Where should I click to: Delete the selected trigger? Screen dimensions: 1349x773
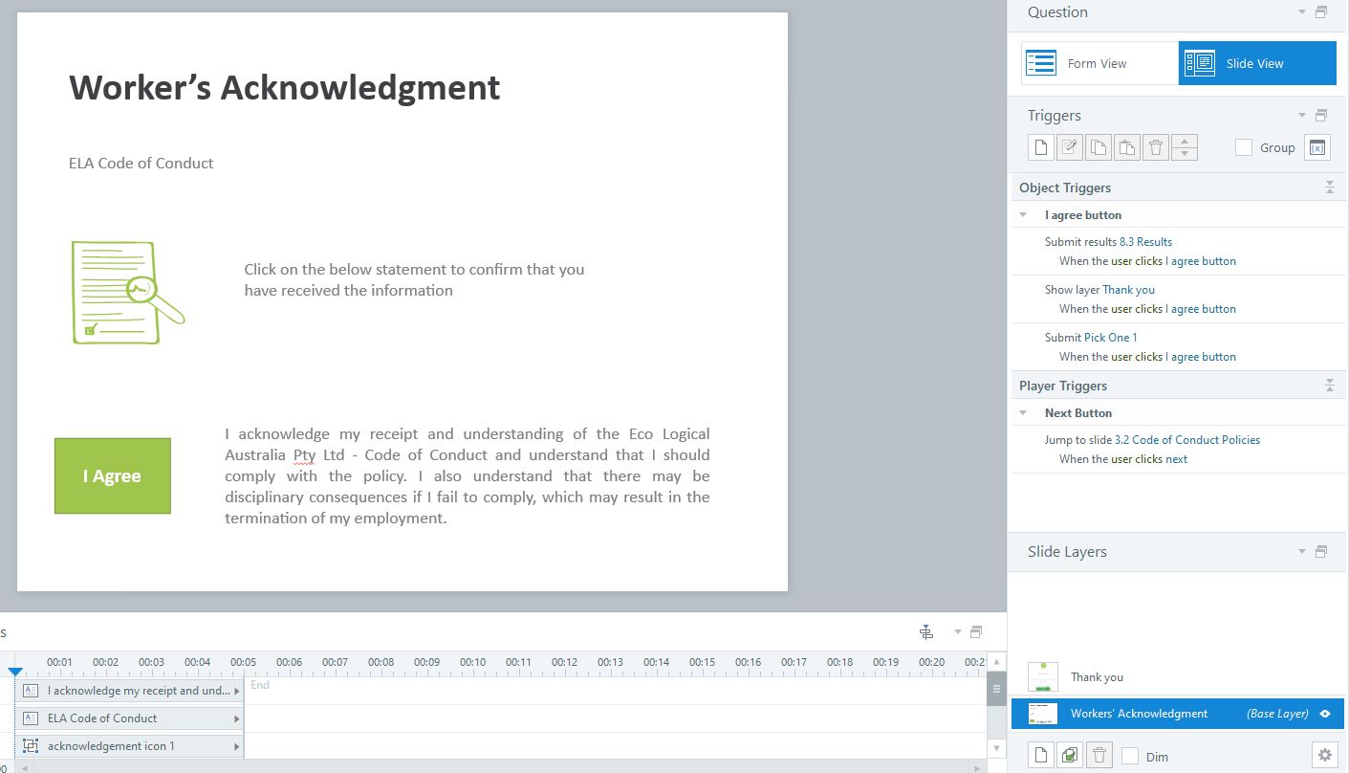pos(1156,147)
